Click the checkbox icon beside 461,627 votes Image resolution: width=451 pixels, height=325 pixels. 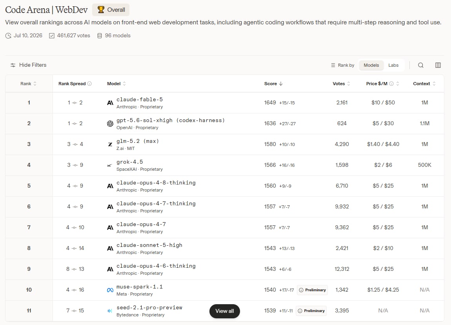(x=52, y=36)
